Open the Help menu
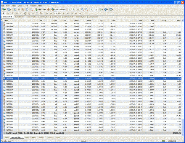 click(x=40, y=6)
